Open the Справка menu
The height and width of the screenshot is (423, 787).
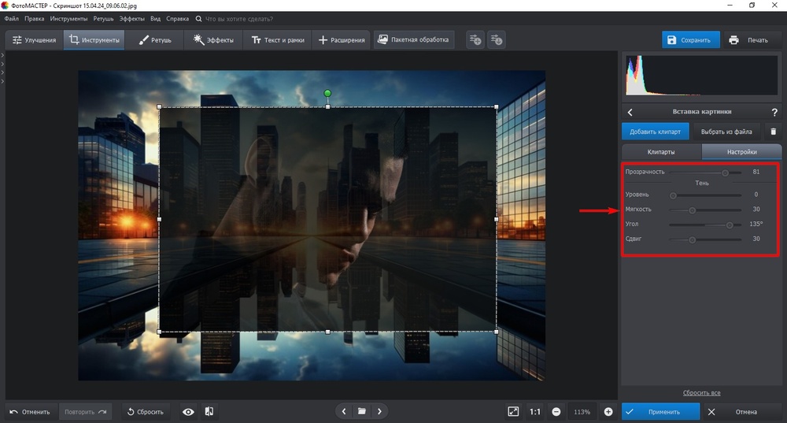[177, 19]
